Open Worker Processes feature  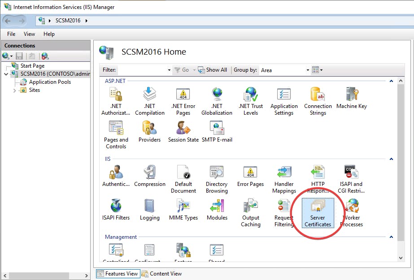click(352, 213)
